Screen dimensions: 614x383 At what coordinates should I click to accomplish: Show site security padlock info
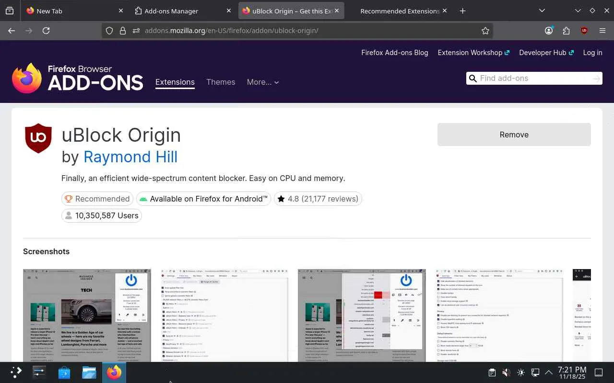point(123,31)
